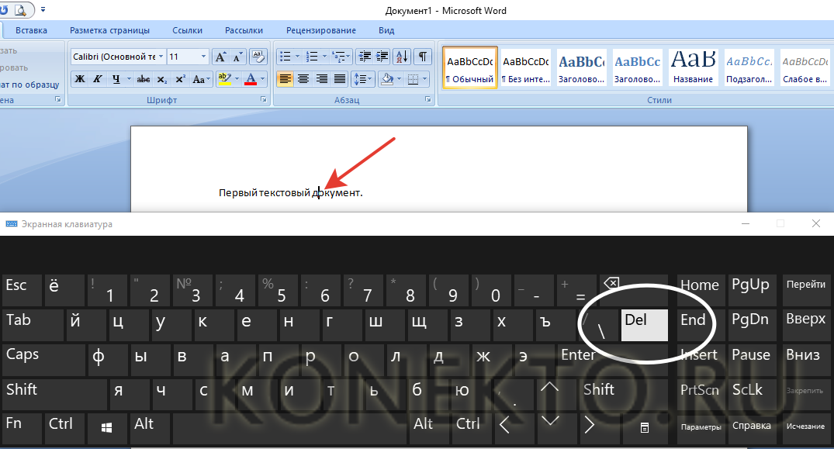Image resolution: width=834 pixels, height=449 pixels.
Task: Open the font size dropdown
Action: pos(204,57)
